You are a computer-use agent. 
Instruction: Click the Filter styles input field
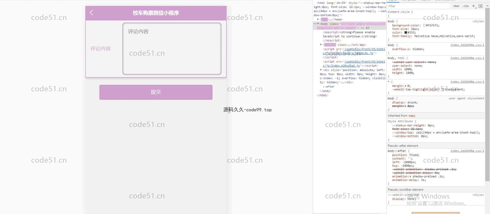(419, 6)
